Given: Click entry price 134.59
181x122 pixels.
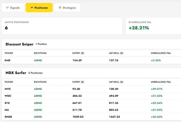Looking at the screenshot, I should tap(77, 60).
